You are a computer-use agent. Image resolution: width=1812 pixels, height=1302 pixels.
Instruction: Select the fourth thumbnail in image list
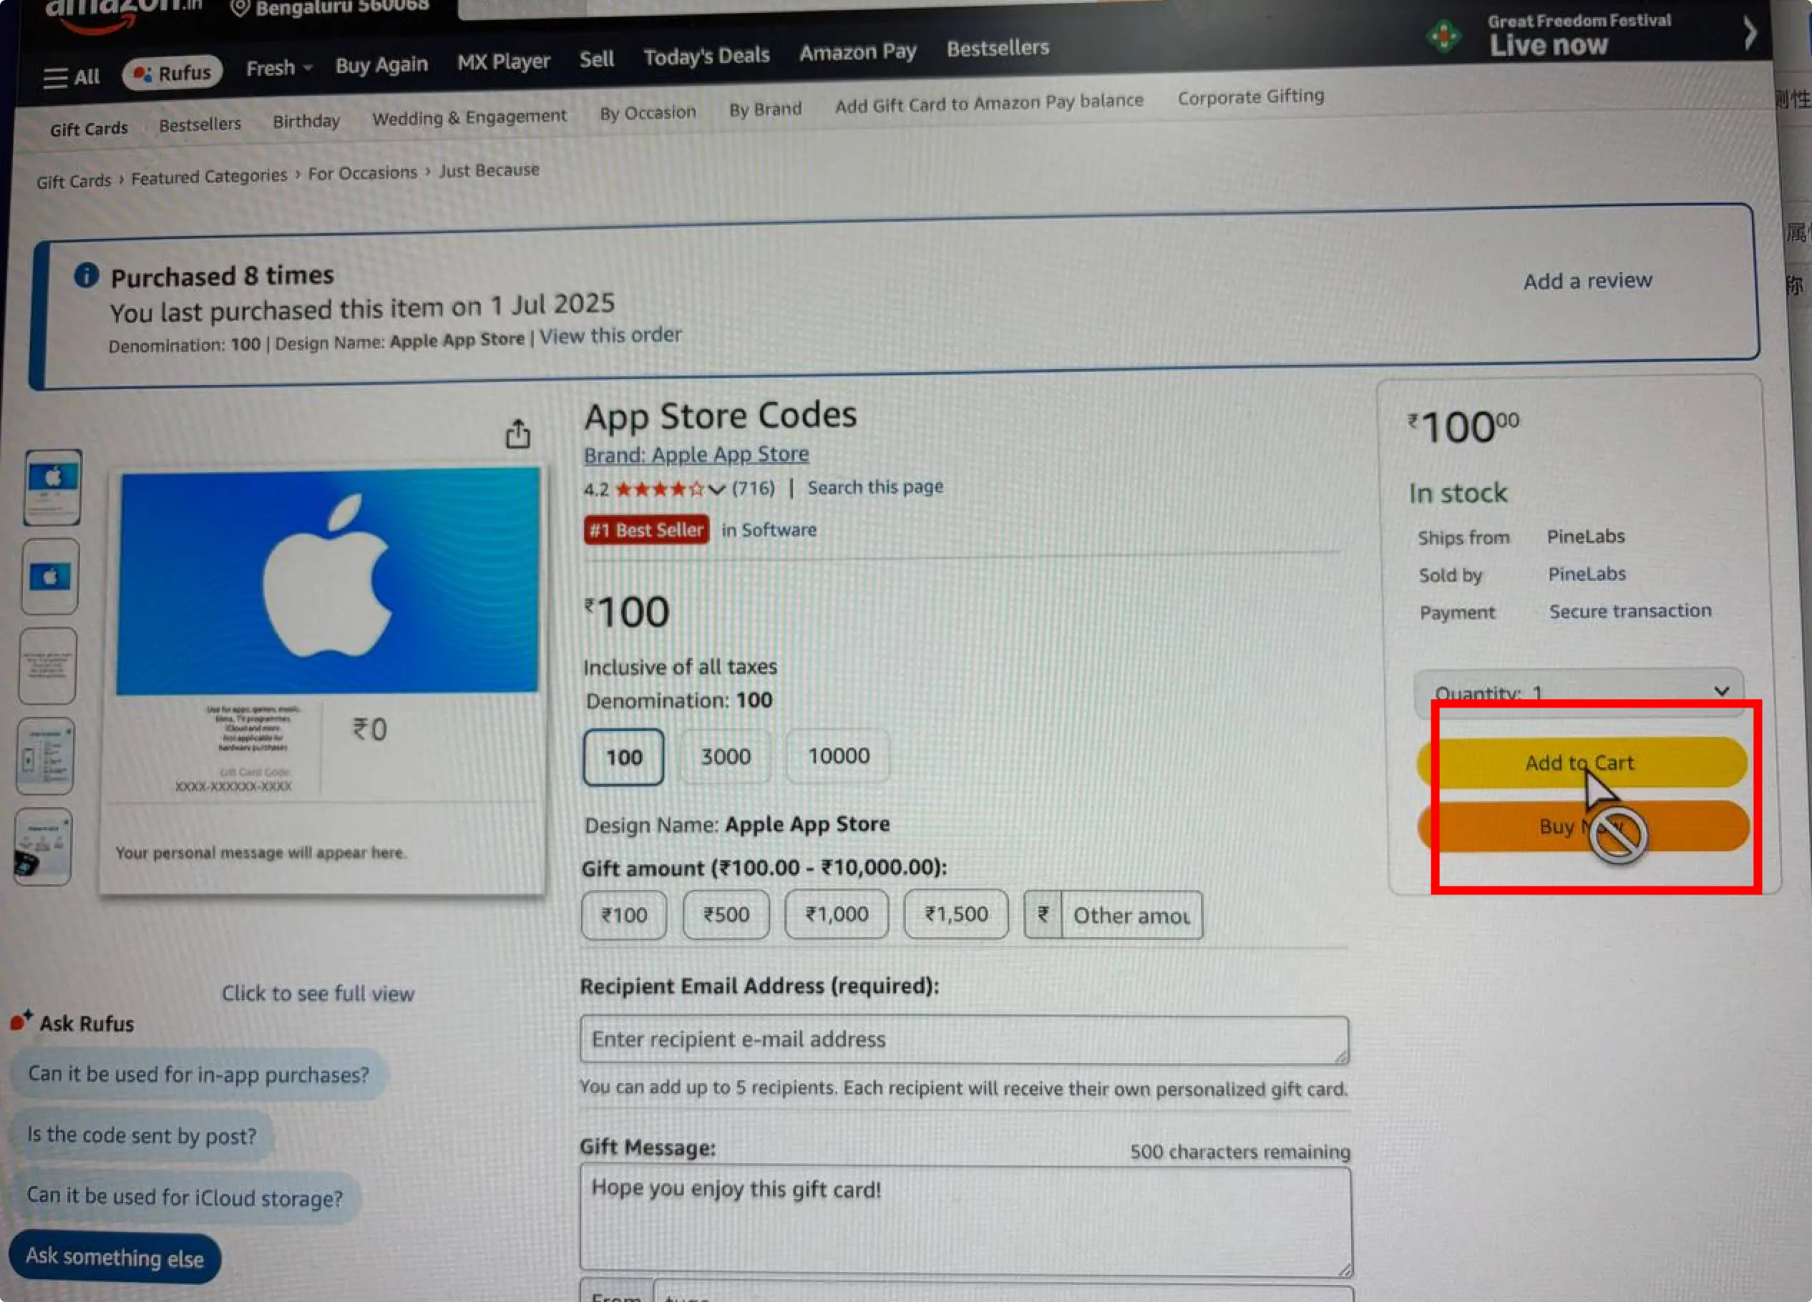click(46, 755)
